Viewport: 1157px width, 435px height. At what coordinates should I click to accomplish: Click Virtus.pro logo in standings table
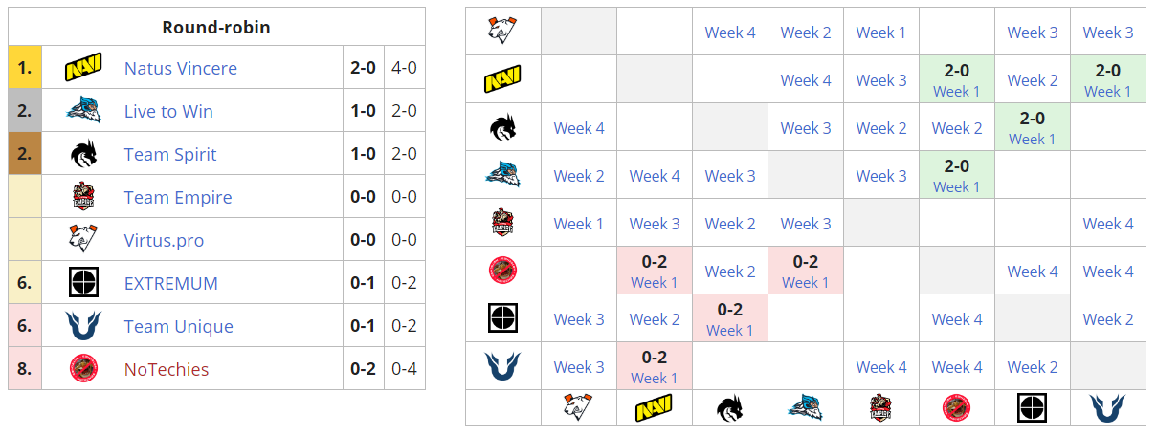83,240
